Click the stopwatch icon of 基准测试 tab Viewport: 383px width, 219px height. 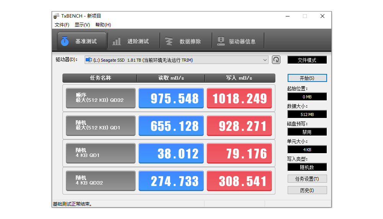[65, 41]
